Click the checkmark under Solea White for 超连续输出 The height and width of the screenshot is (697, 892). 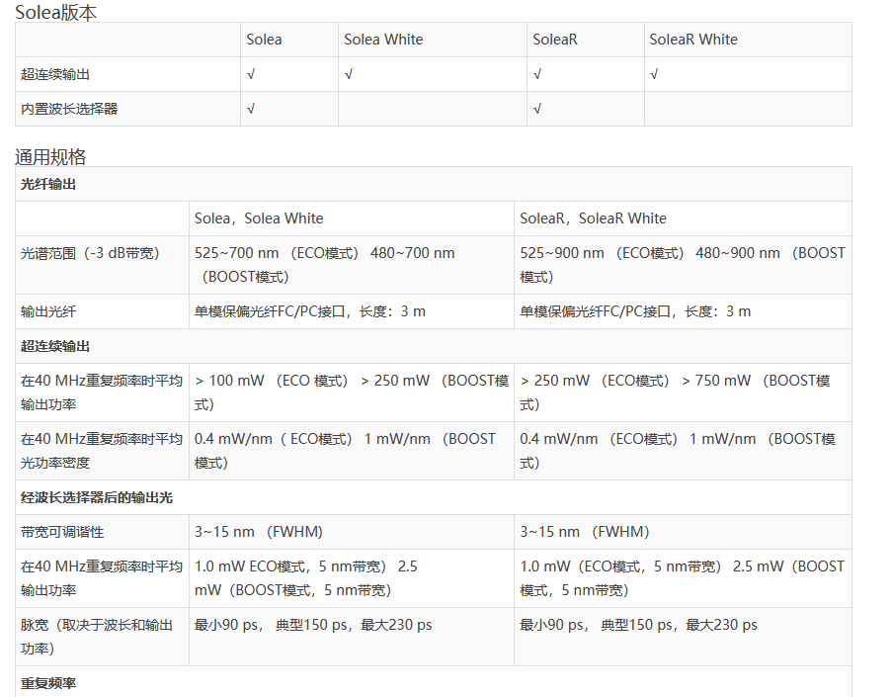(x=349, y=74)
